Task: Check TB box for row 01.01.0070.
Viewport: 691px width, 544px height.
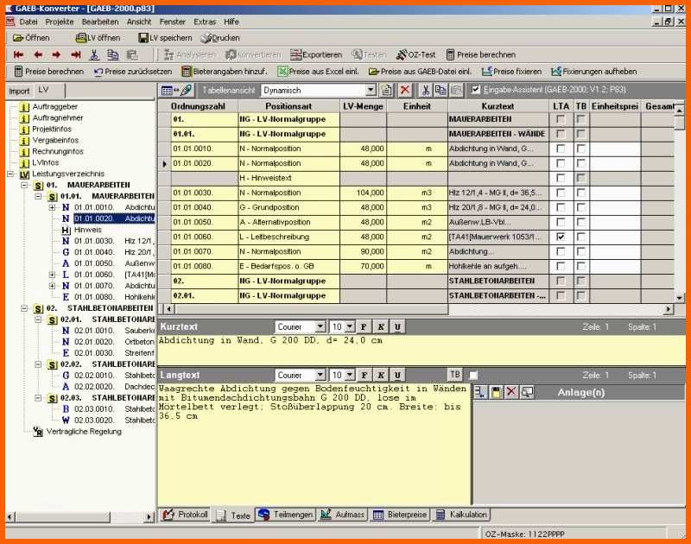Action: pos(581,252)
